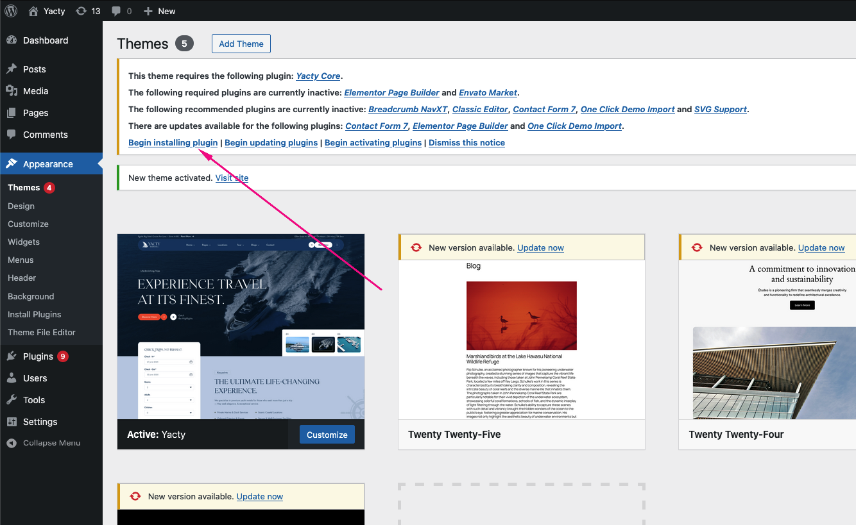
Task: Open the updates icon showing 13
Action: coord(81,11)
